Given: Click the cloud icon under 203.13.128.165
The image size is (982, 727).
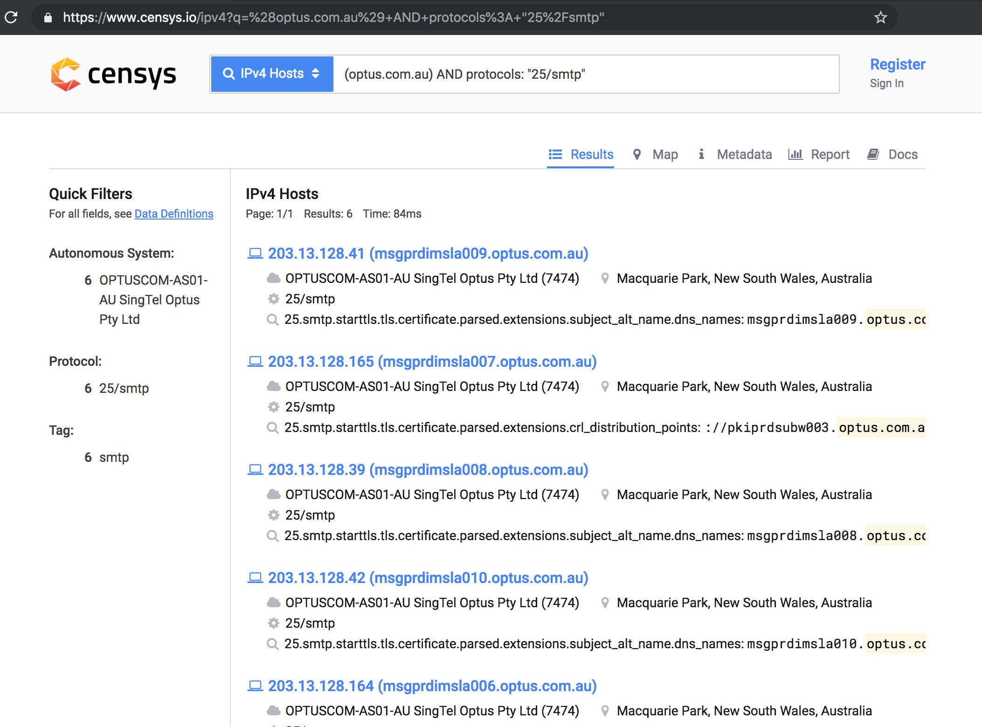Looking at the screenshot, I should (x=274, y=386).
